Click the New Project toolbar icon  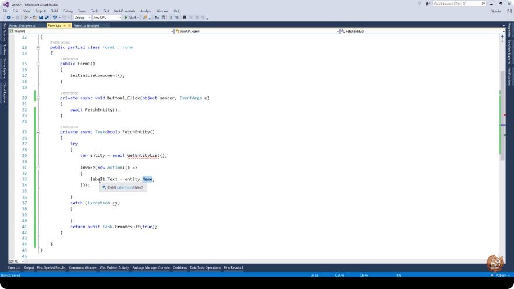(x=26, y=18)
